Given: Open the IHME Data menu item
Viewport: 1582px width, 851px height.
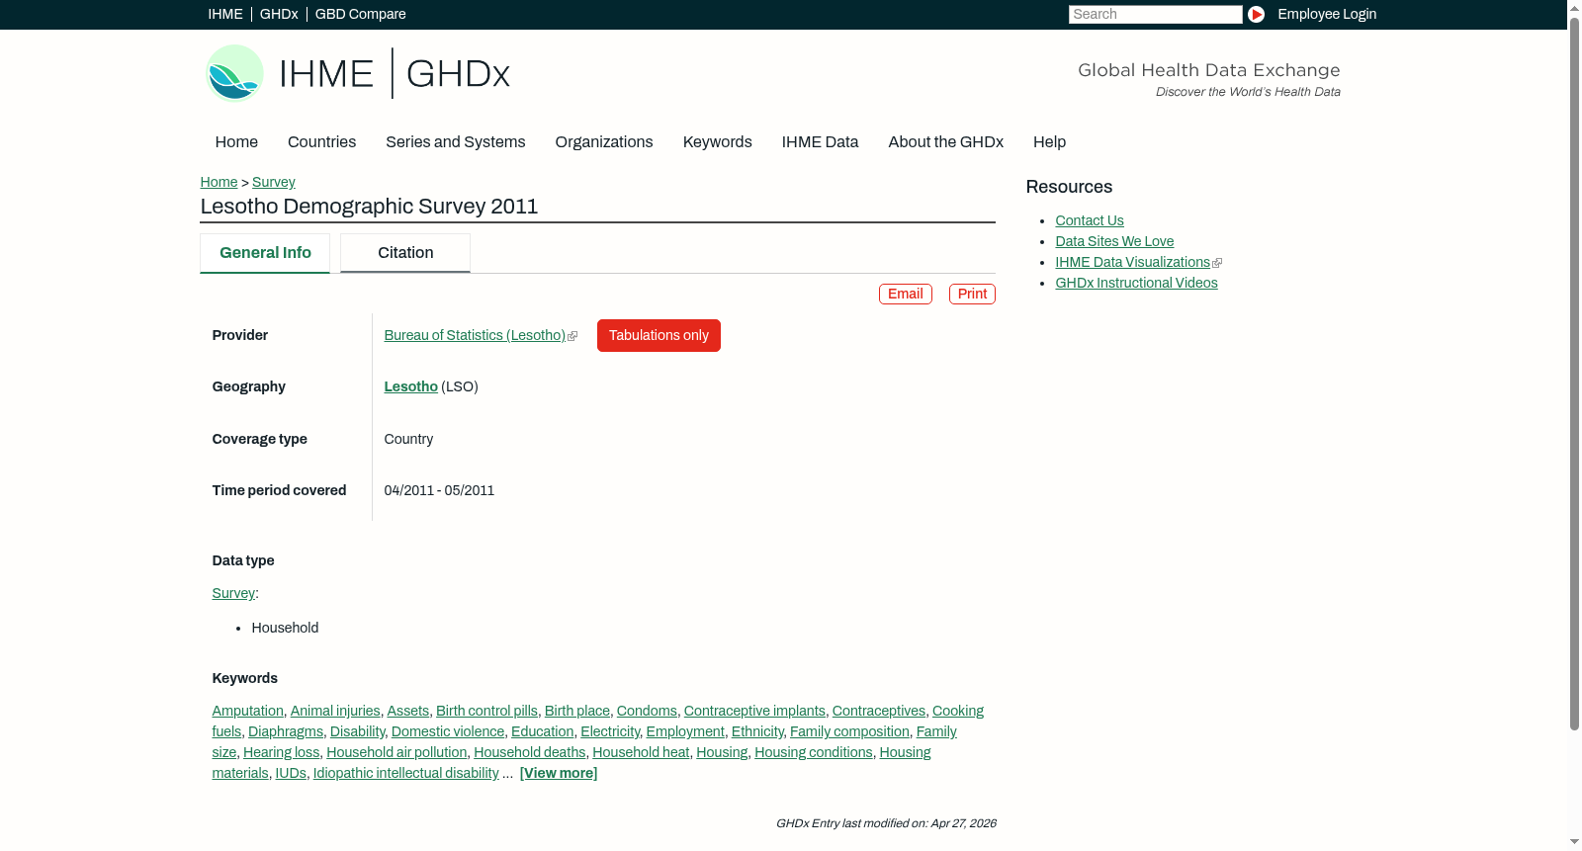Looking at the screenshot, I should pos(820,141).
